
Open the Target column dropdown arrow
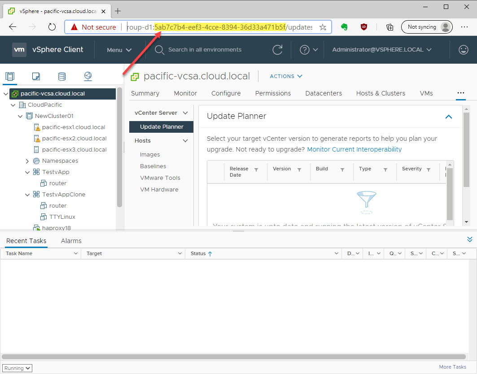tap(180, 253)
